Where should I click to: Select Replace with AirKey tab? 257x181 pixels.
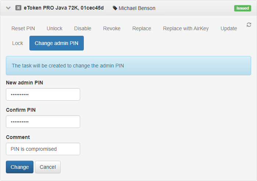(x=186, y=28)
